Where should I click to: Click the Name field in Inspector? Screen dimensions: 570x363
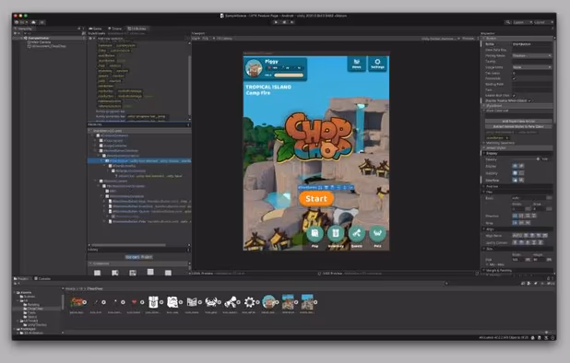click(x=532, y=44)
